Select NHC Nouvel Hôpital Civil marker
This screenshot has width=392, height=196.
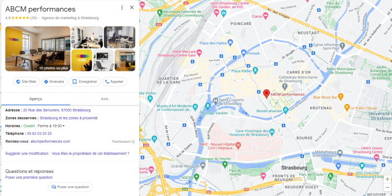238,146
